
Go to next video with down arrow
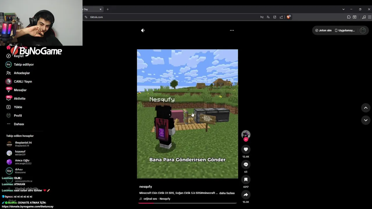(366, 120)
